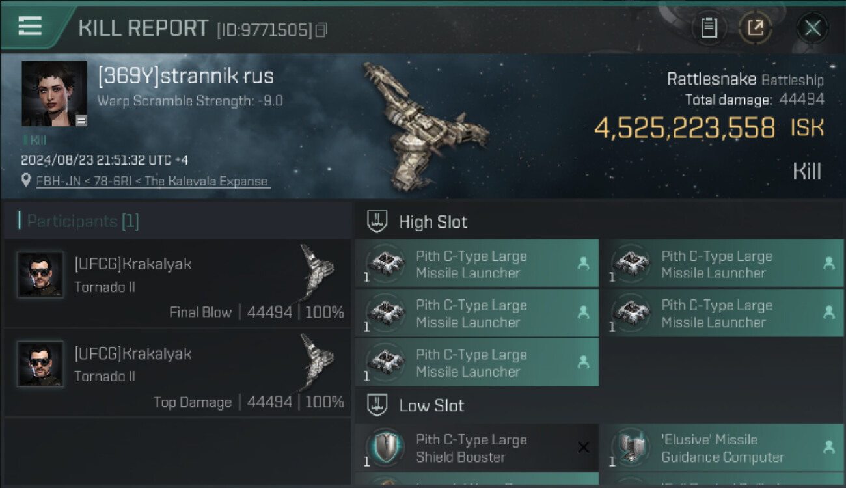The width and height of the screenshot is (846, 488).
Task: Open the Top Damage Krakalyak portrait
Action: (x=40, y=364)
